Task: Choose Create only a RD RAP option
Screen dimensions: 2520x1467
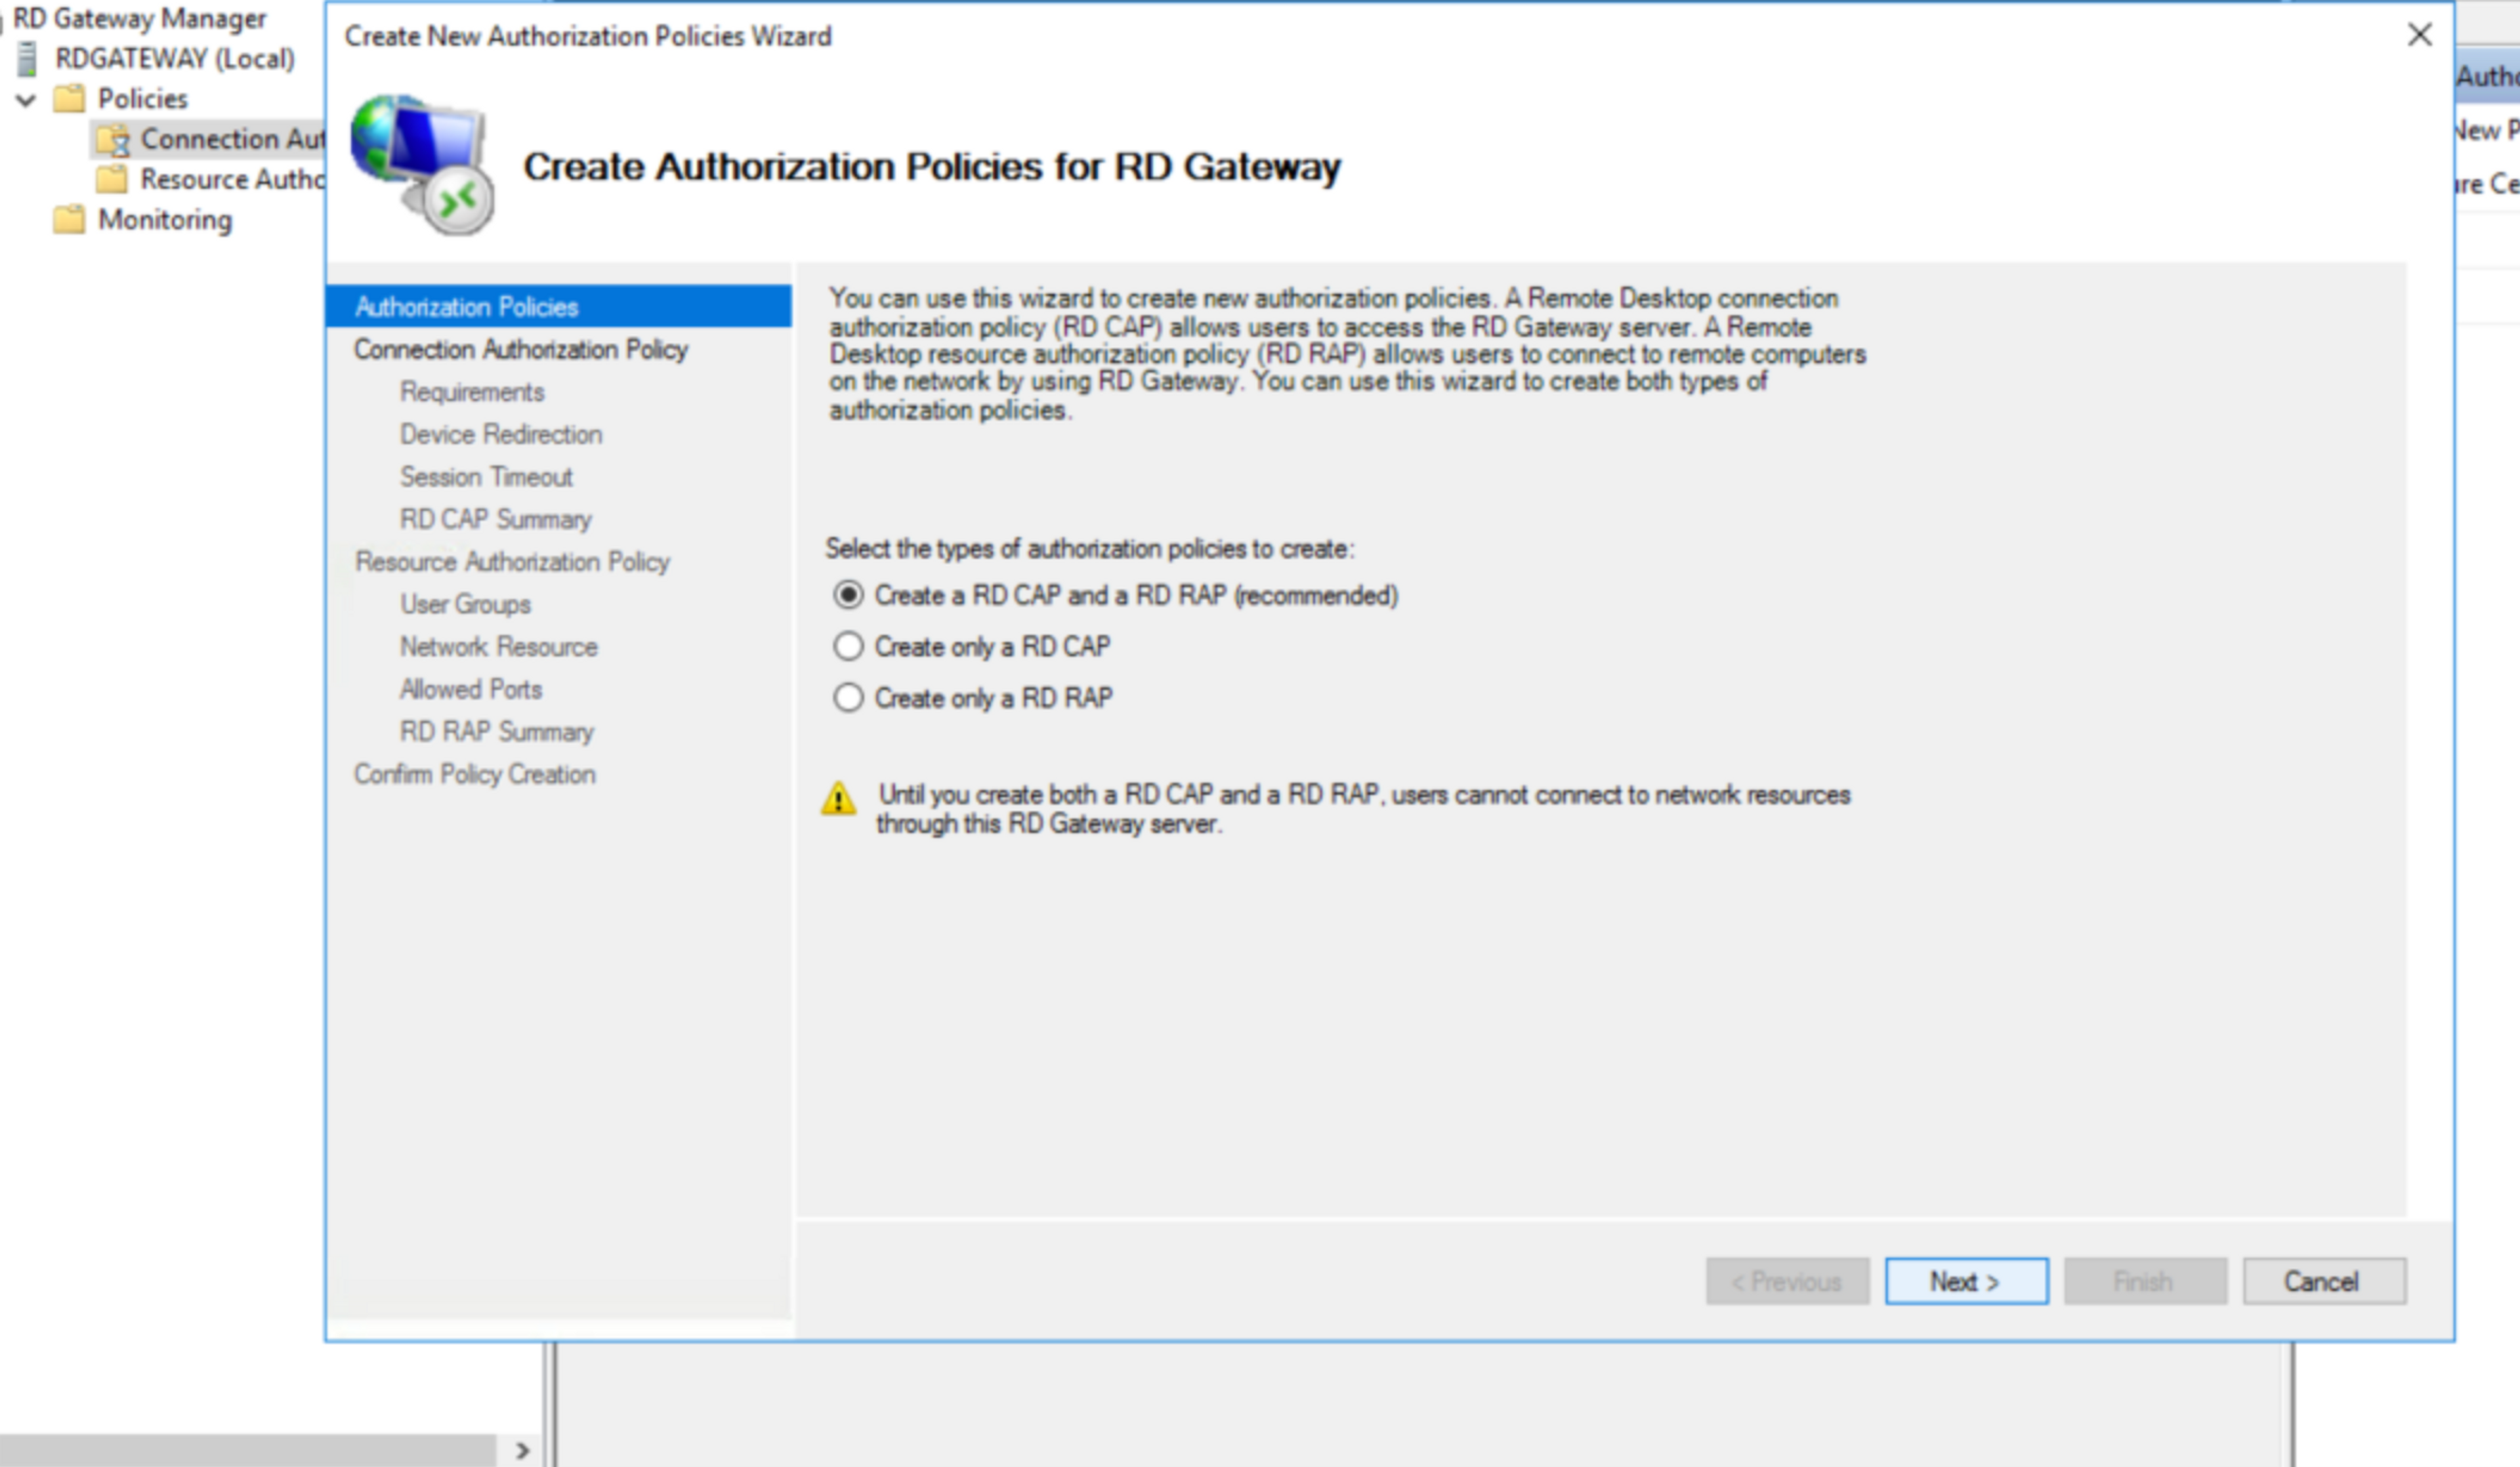Action: pos(848,698)
